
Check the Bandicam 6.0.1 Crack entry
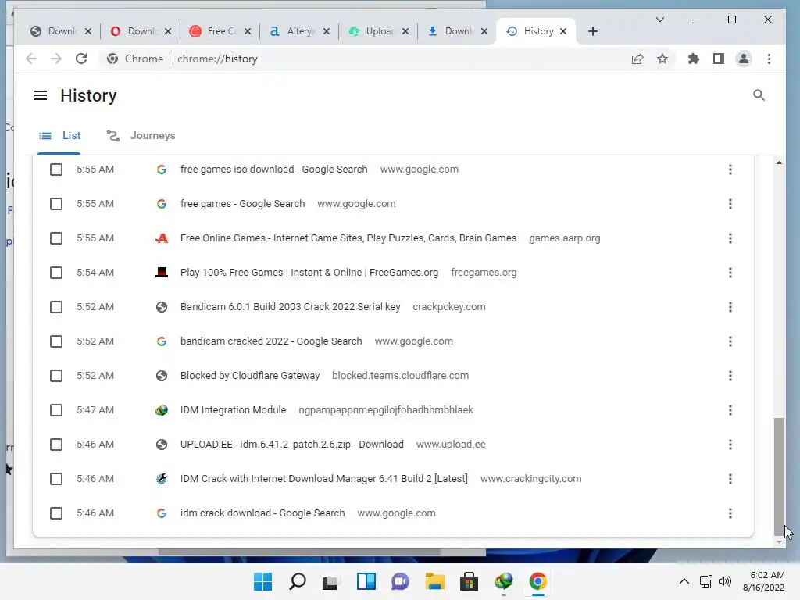[56, 307]
